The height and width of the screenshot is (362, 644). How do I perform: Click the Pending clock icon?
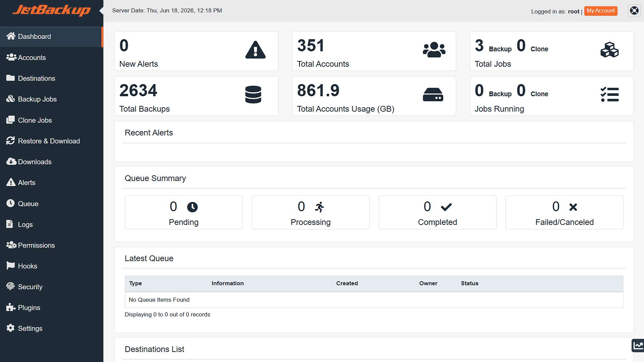click(x=192, y=207)
